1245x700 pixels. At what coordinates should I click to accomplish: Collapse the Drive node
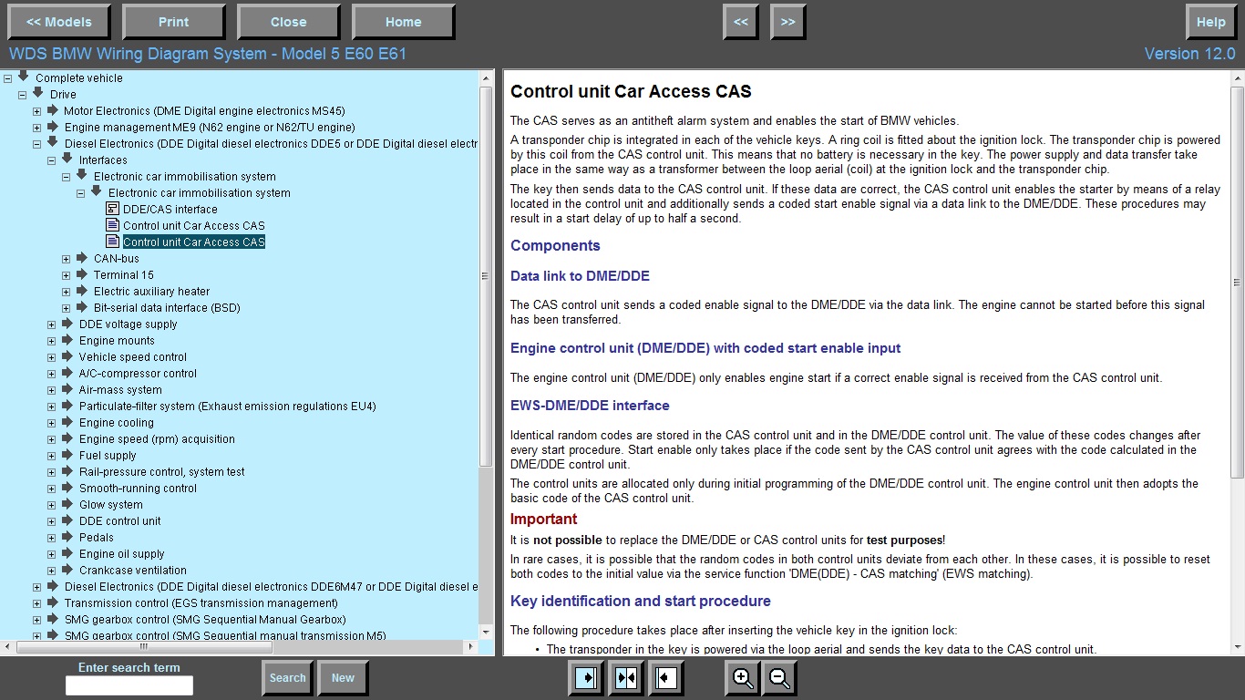tap(23, 95)
